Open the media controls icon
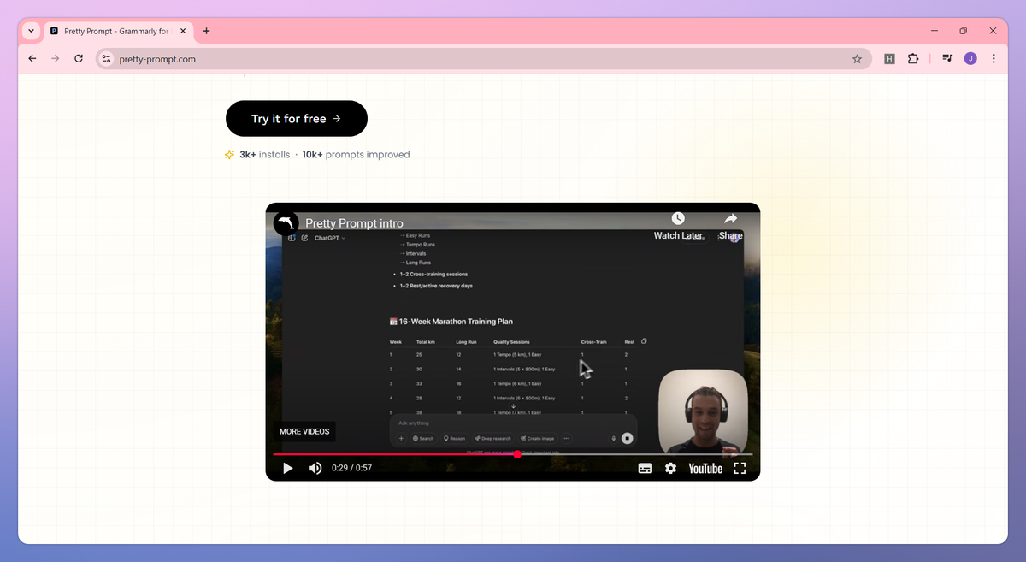 coord(947,59)
